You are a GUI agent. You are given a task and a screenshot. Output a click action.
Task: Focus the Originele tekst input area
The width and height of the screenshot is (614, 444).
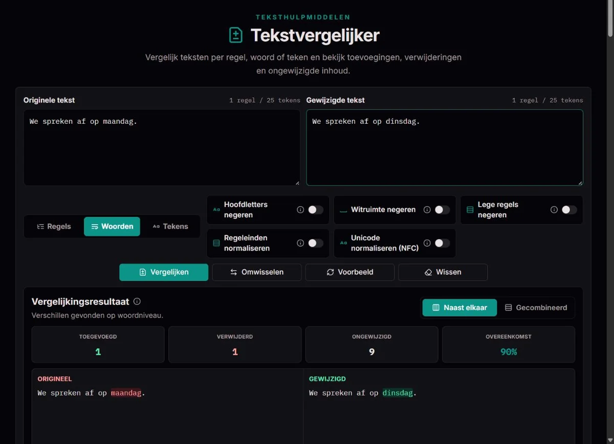(x=162, y=147)
